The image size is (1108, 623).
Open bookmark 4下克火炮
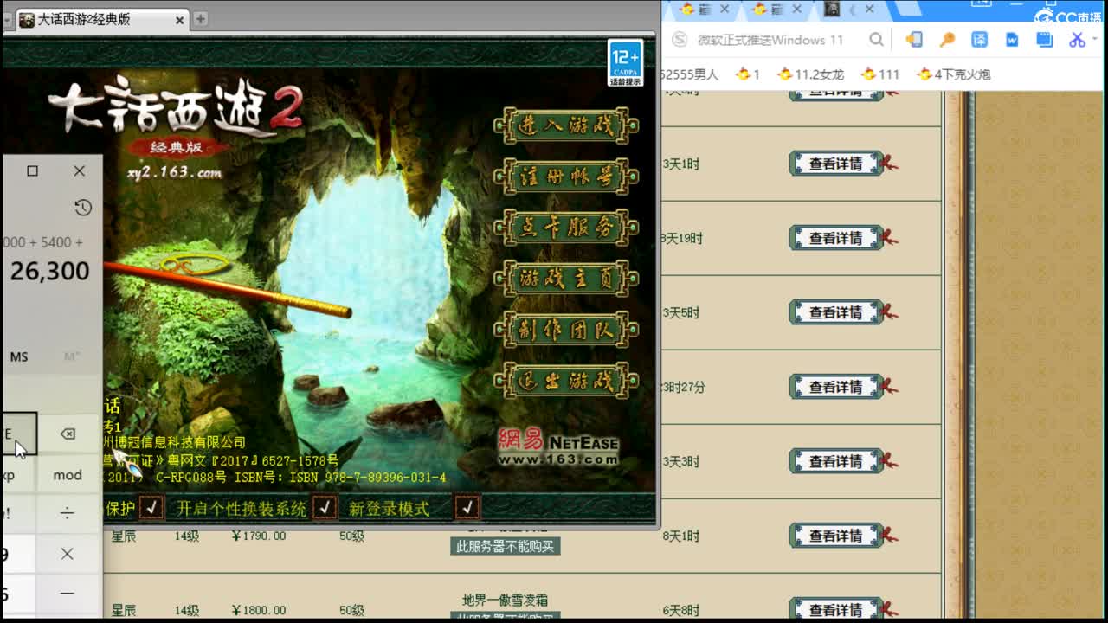coord(954,74)
